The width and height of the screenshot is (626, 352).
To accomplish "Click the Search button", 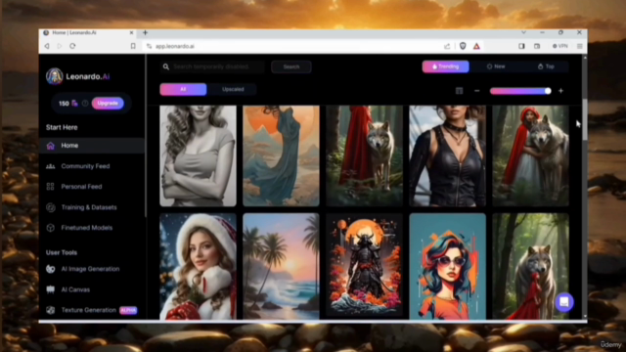I will click(x=291, y=66).
